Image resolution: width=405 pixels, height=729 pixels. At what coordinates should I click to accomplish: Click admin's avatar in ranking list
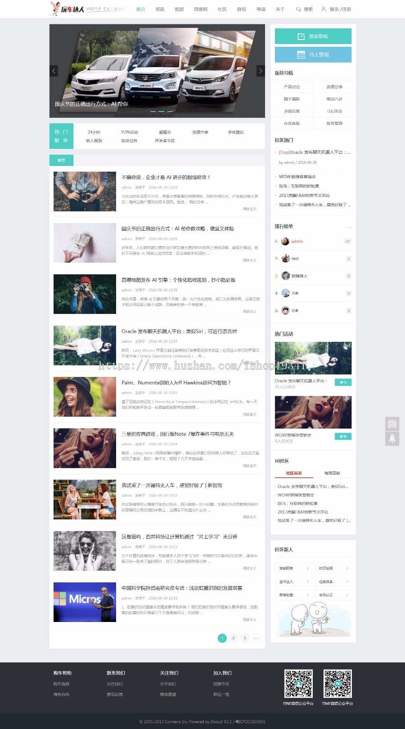click(285, 242)
